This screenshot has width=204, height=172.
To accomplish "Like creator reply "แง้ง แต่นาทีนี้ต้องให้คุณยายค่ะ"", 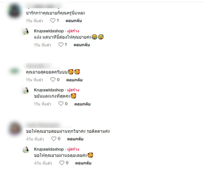I will coord(61,45).
